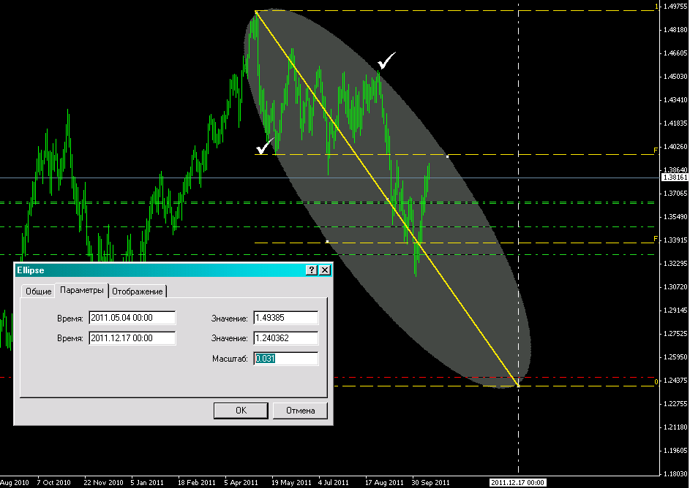Click the second Время field 2011.12.17
This screenshot has height=488, width=690.
132,338
